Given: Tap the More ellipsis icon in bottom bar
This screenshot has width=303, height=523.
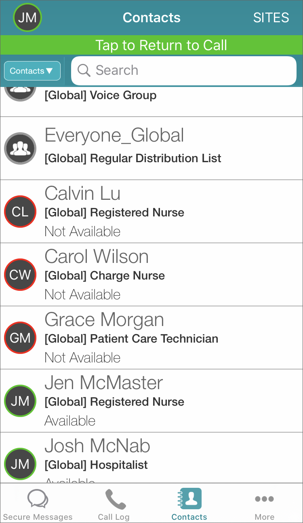Looking at the screenshot, I should click(264, 499).
